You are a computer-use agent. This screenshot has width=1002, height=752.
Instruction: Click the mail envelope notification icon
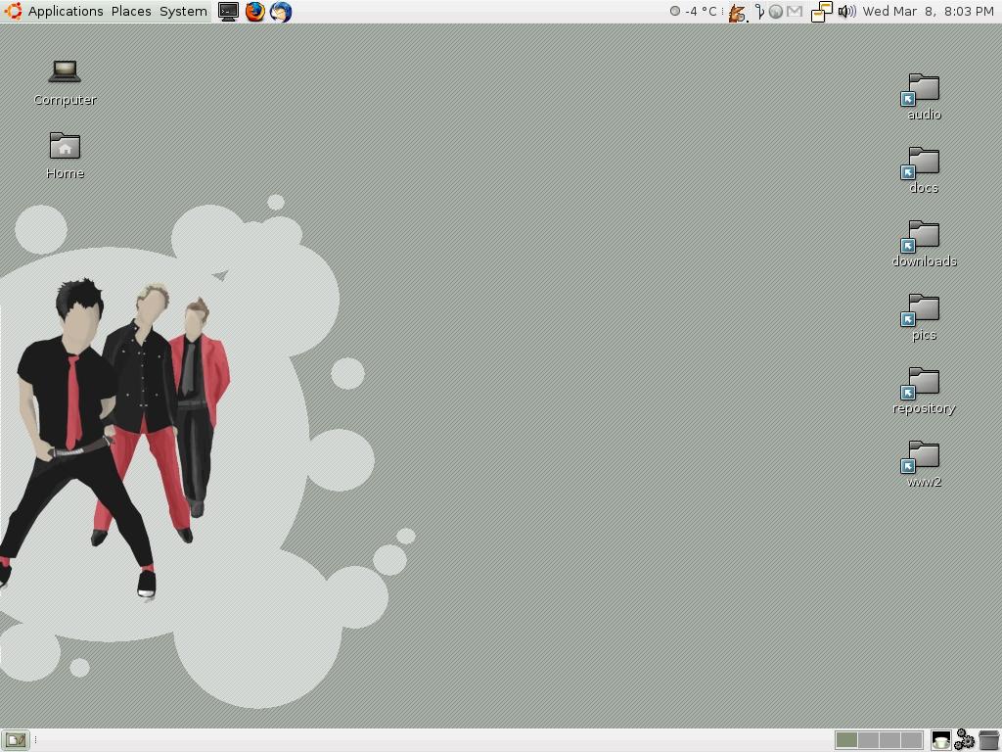click(x=795, y=12)
